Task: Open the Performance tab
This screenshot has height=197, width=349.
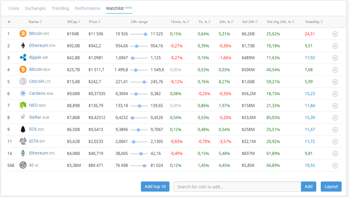Action: 88,8
